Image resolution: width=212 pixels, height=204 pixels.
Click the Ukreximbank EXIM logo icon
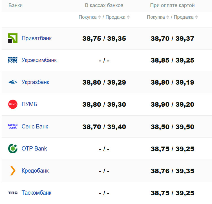[13, 60]
